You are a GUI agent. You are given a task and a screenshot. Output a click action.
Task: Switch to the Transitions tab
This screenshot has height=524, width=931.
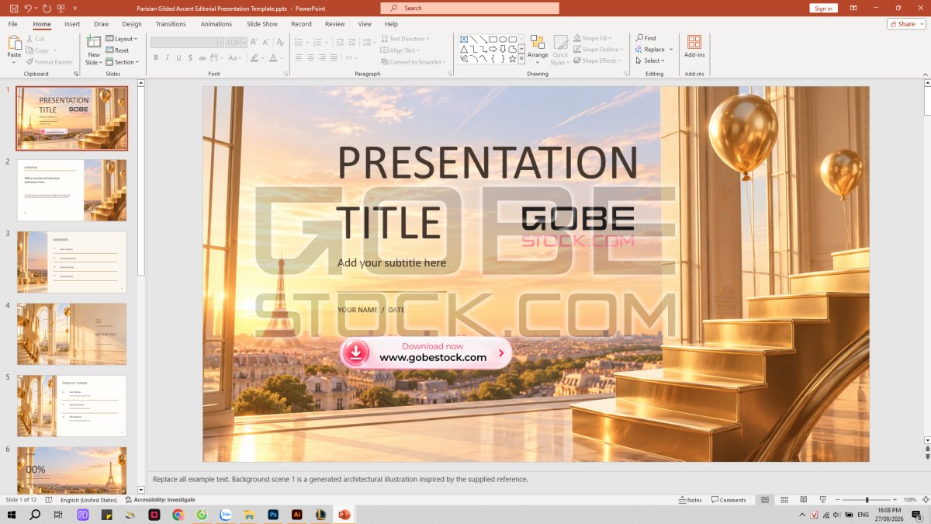coord(171,24)
